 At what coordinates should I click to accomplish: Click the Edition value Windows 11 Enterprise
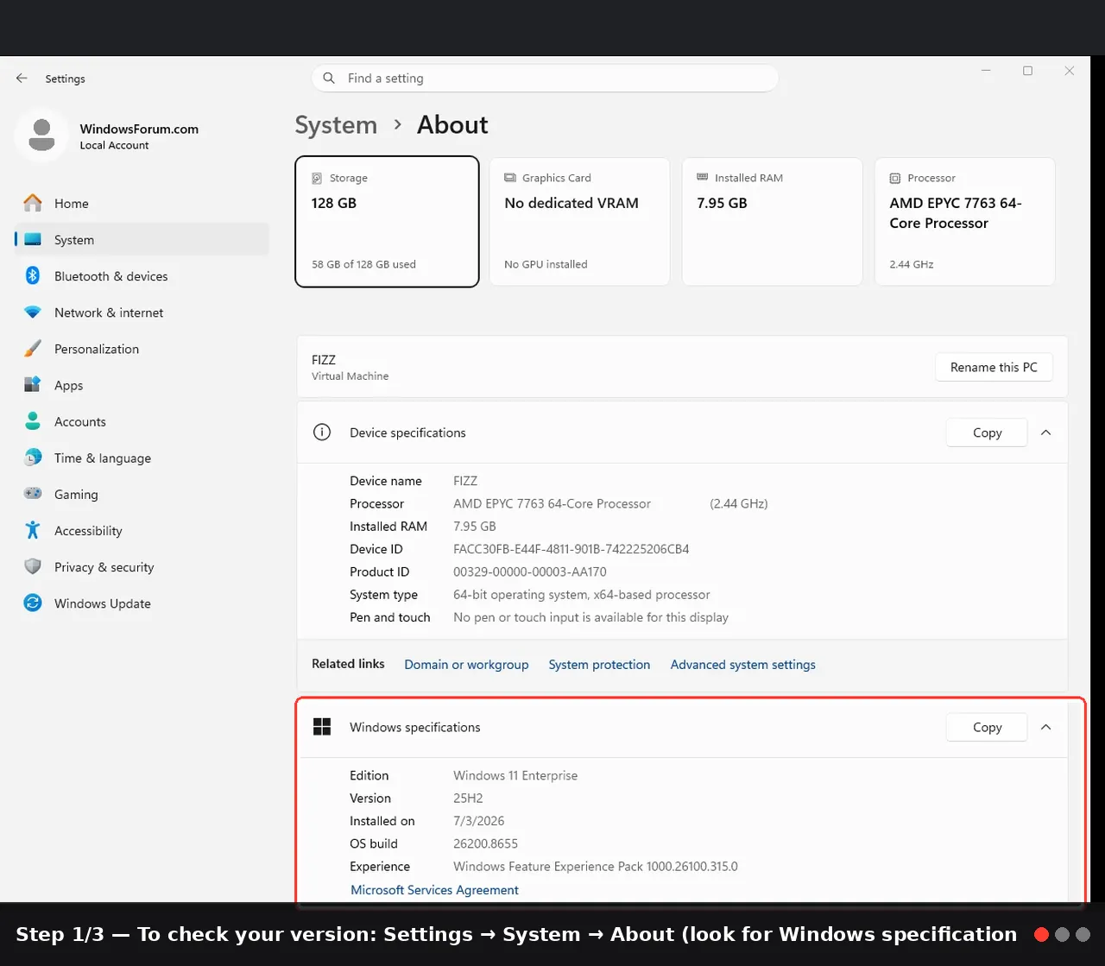tap(515, 775)
